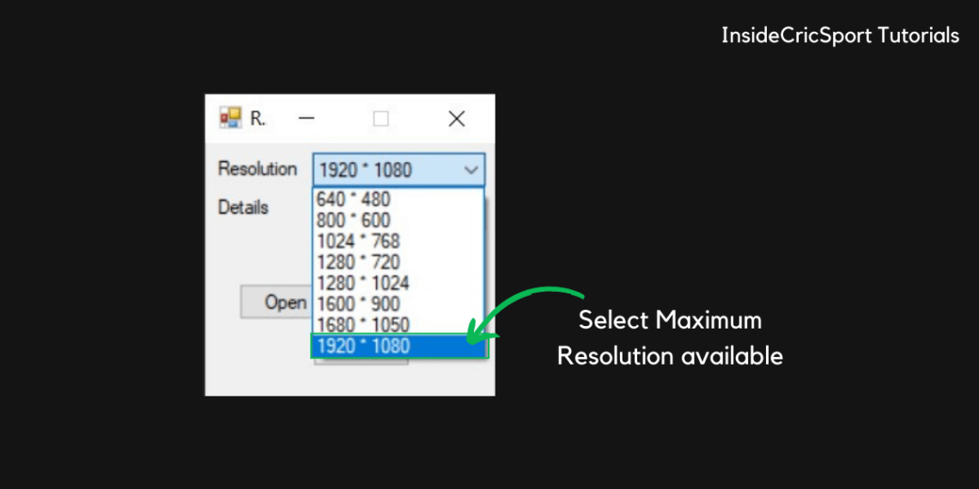Minimize the resolution window
The width and height of the screenshot is (979, 489).
pos(307,118)
